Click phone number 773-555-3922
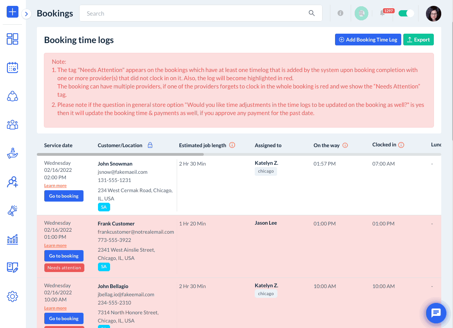The image size is (453, 328). pyautogui.click(x=114, y=240)
